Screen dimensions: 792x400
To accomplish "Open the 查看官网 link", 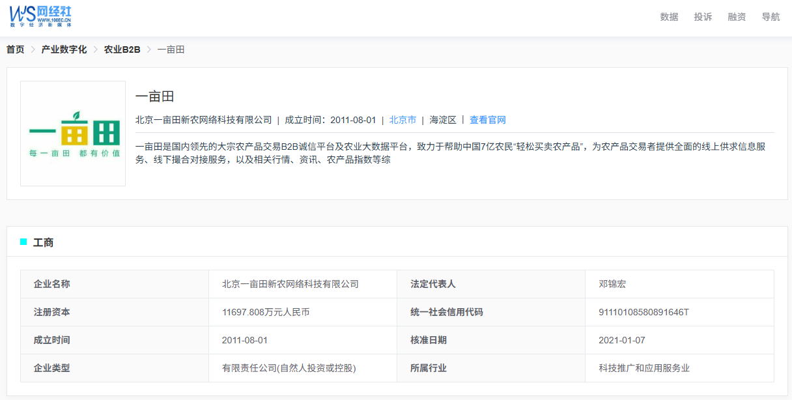I will 488,120.
